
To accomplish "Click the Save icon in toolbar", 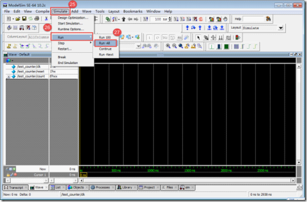I will (x=24, y=19).
